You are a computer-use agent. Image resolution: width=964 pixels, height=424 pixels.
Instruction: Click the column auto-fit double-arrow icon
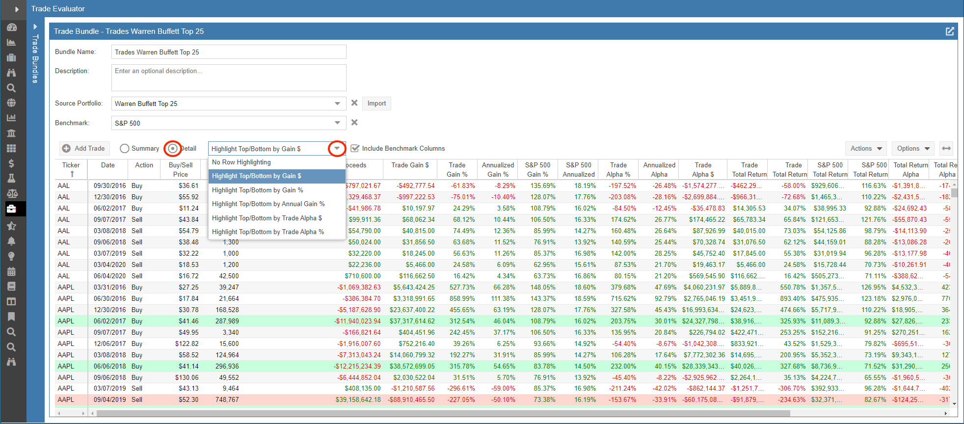[x=946, y=148]
